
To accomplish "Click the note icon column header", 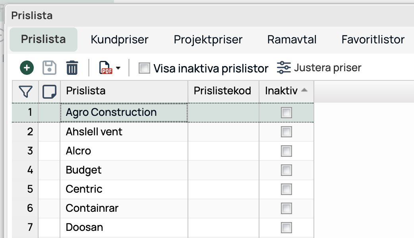I will click(49, 91).
